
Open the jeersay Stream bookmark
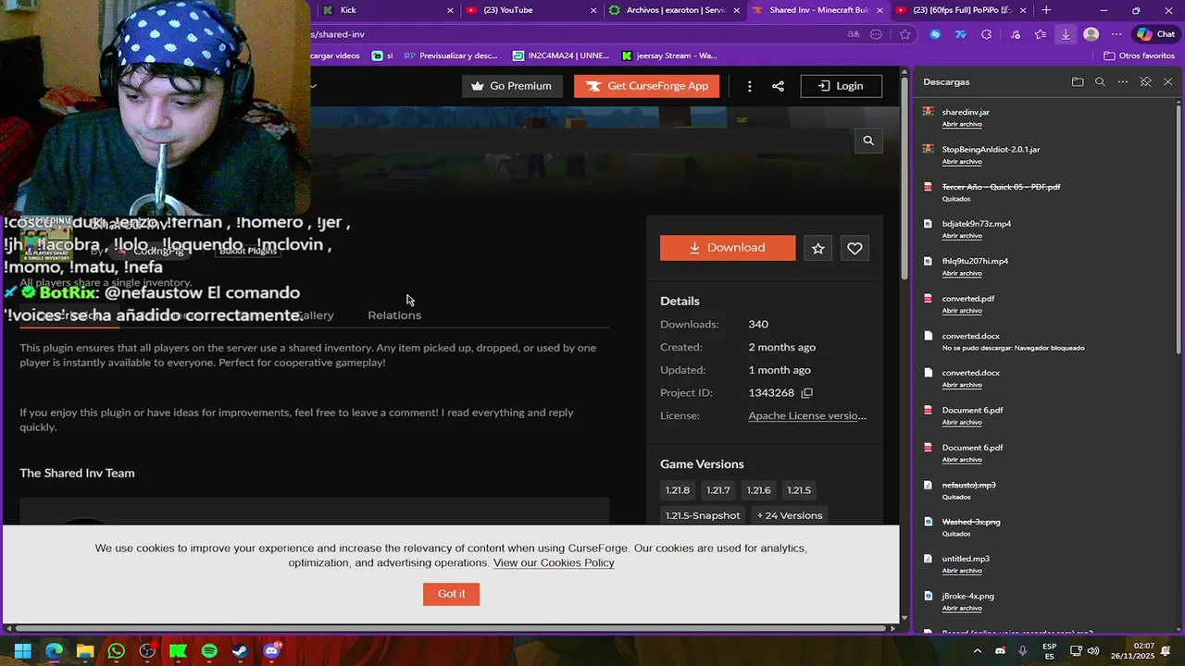(x=669, y=55)
